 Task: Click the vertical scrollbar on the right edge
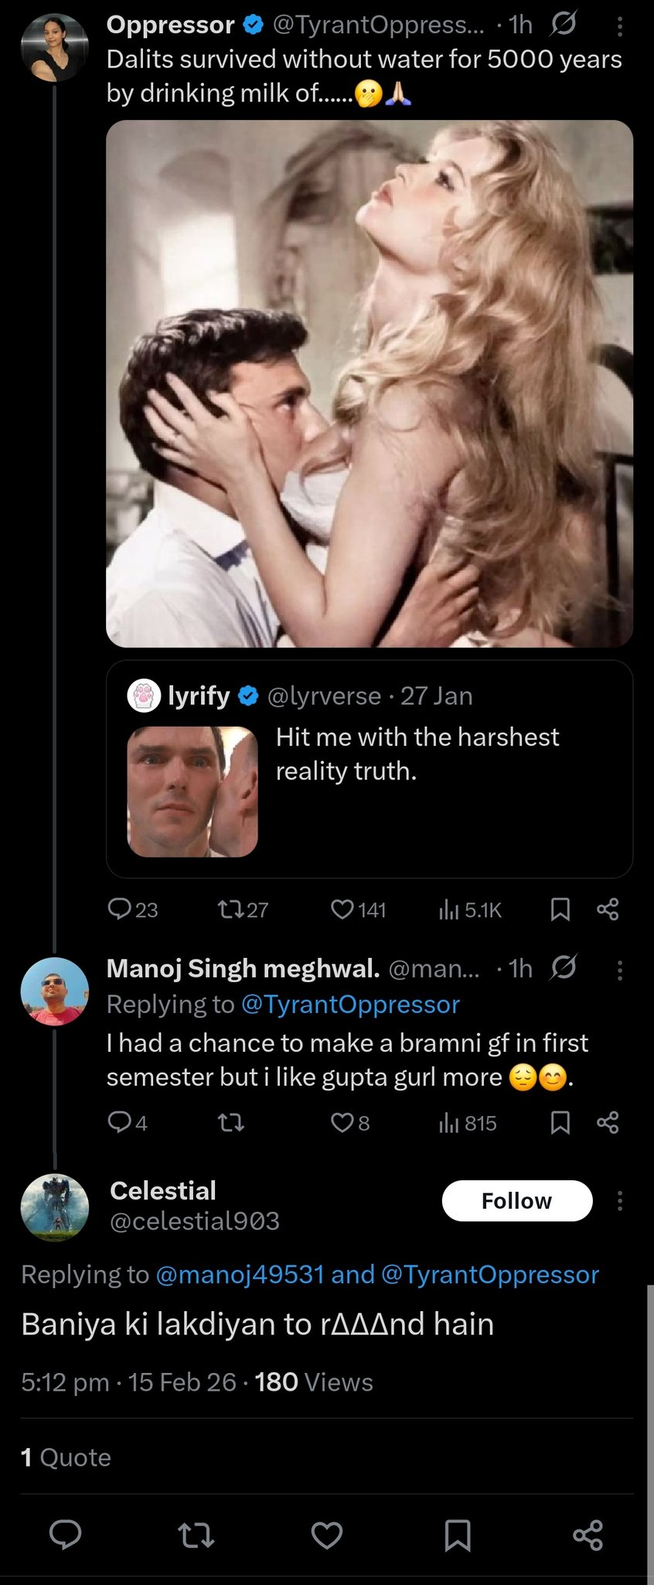(x=650, y=1432)
